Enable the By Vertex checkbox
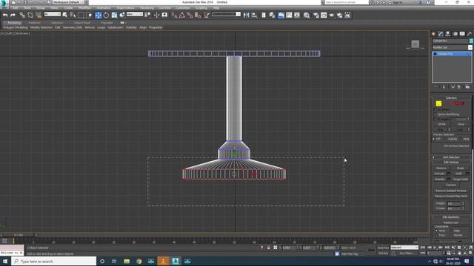 (x=435, y=109)
